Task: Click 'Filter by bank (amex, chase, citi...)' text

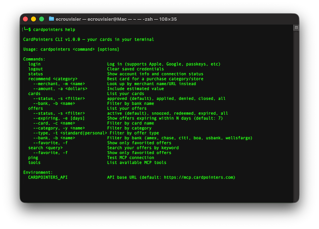Action: point(180,138)
